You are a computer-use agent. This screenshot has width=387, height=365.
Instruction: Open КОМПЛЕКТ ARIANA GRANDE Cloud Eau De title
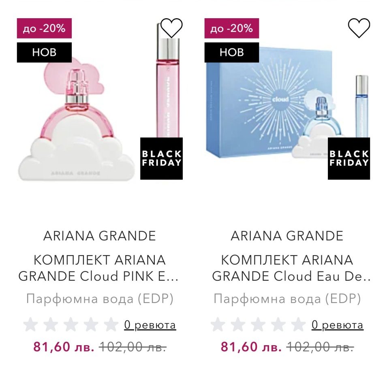[x=287, y=268]
